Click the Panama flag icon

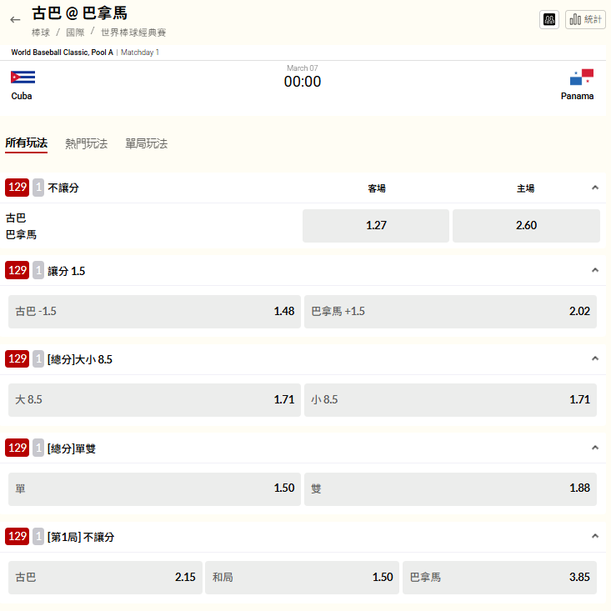581,78
